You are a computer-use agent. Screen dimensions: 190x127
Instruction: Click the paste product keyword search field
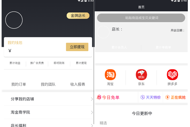point(141,18)
